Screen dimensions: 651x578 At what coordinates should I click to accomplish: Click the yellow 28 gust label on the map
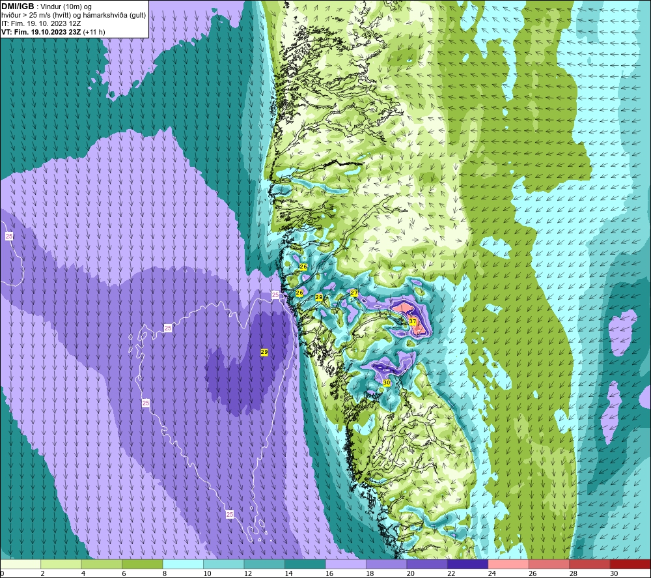[x=319, y=298]
